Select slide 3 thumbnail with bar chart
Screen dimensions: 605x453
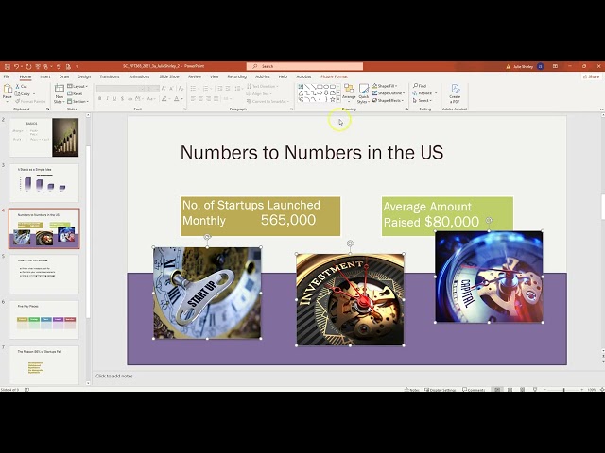[44, 183]
